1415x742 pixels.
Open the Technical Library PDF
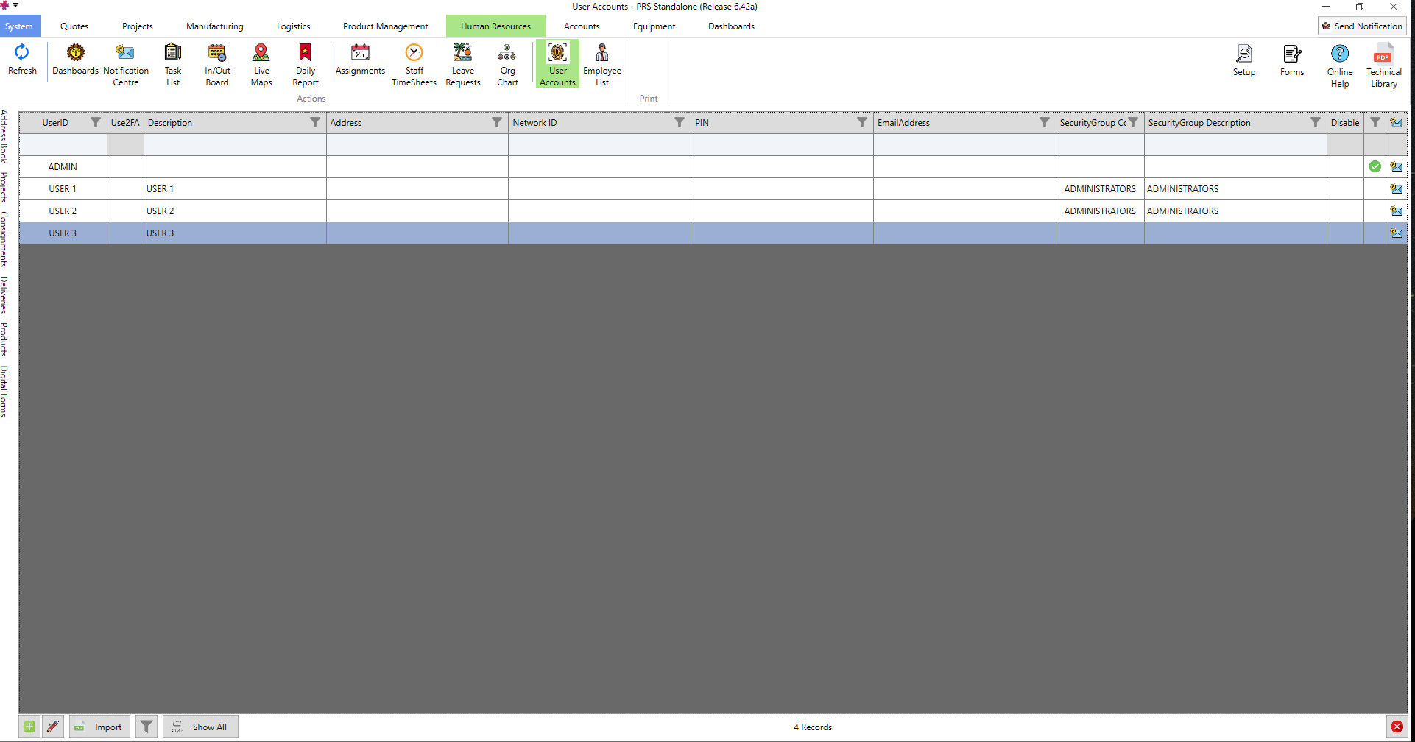(1384, 66)
